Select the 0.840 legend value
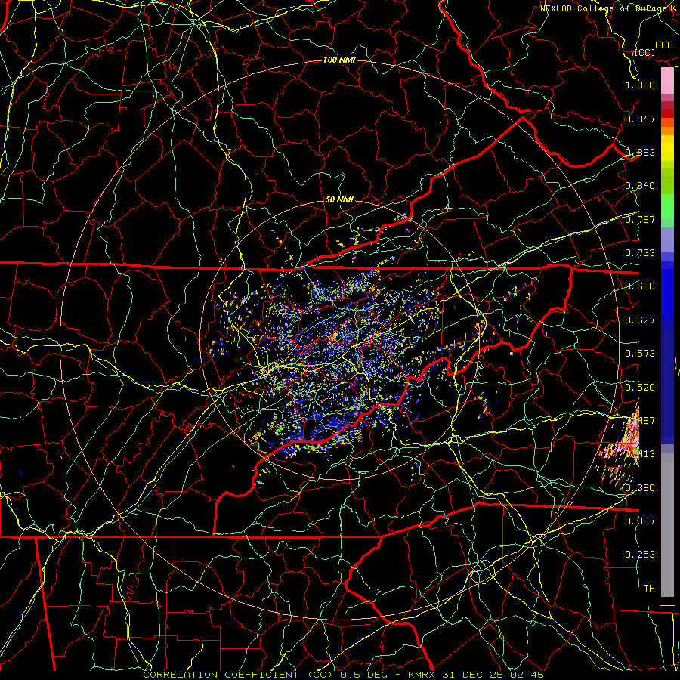680x680 pixels. pos(640,186)
